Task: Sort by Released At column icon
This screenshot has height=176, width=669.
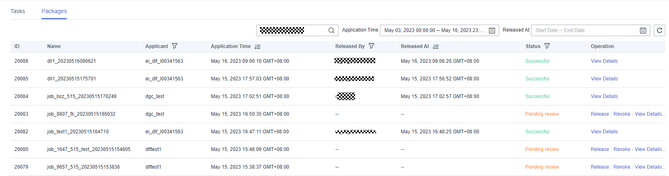Action: 436,47
